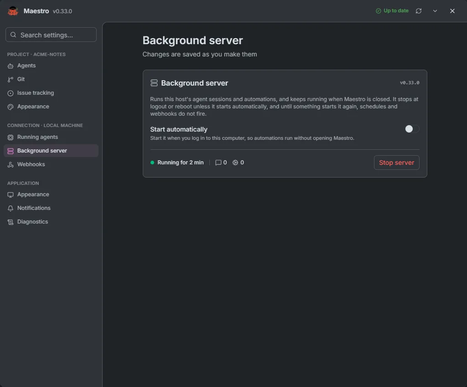Open the Git settings page
This screenshot has height=387, width=467.
click(51, 79)
